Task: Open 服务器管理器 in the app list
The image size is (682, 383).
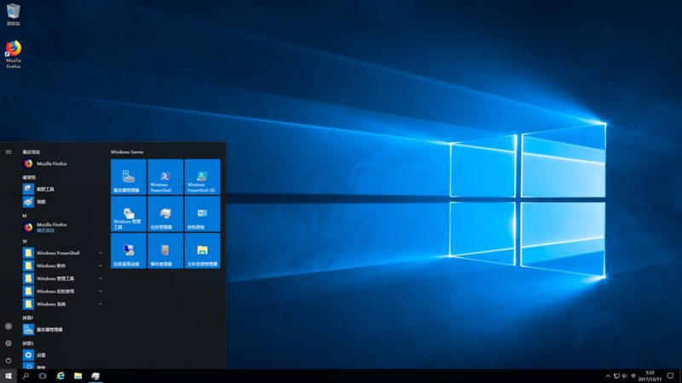Action: [63, 329]
